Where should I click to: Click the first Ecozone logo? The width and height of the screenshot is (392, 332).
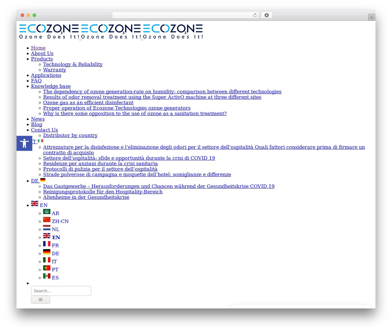point(49,32)
